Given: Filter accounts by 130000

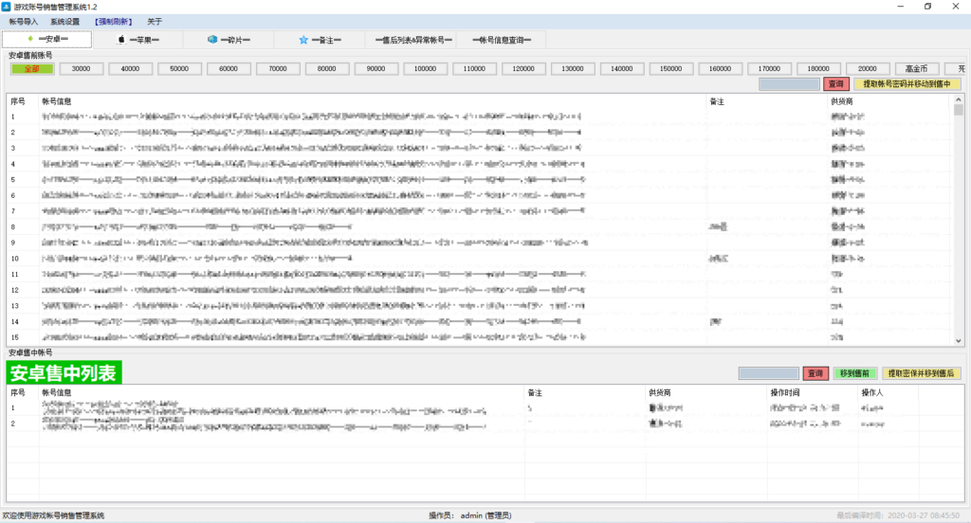Looking at the screenshot, I should 573,69.
